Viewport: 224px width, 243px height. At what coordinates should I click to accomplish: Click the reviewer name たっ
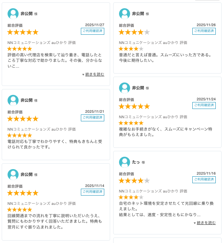point(136,162)
